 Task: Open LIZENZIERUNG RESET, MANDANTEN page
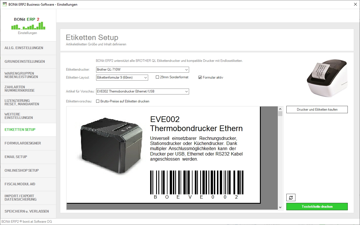[28, 102]
